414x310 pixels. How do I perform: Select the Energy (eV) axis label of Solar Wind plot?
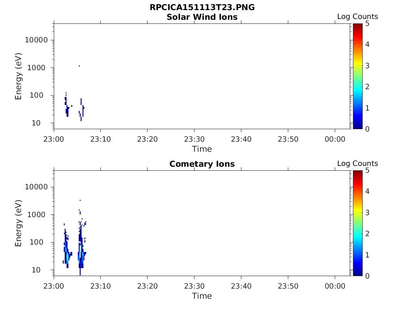pos(18,76)
